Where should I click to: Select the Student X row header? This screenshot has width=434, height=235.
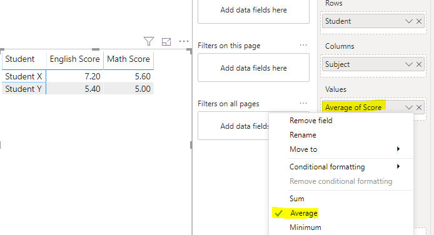point(24,76)
